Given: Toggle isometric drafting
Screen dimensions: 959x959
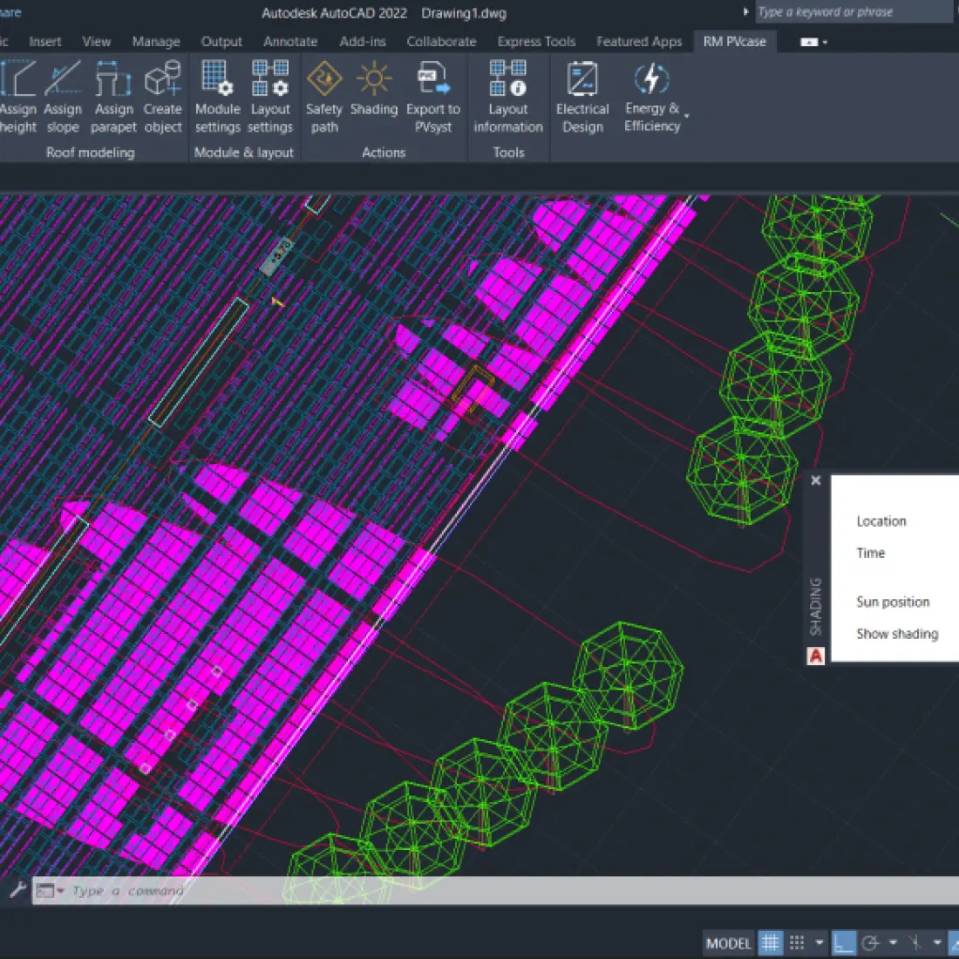Looking at the screenshot, I should tap(915, 942).
